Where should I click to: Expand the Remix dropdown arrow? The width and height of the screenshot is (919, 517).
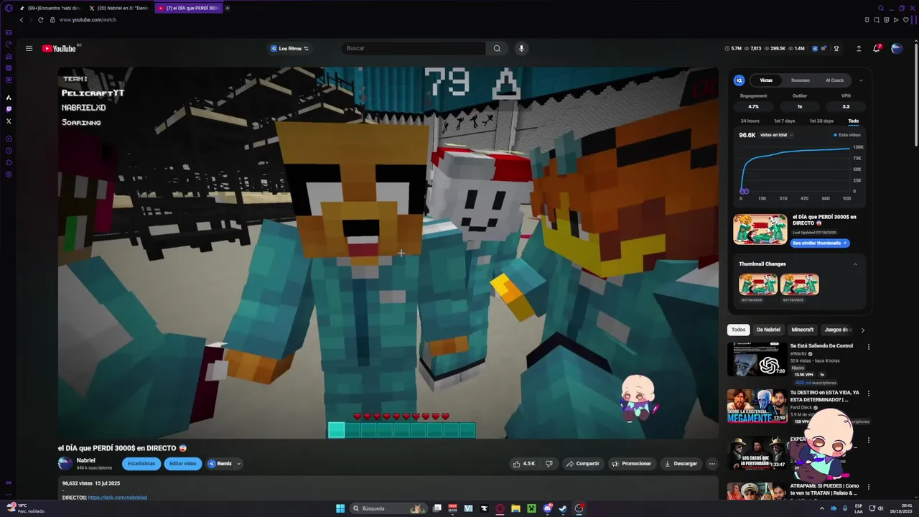[238, 464]
